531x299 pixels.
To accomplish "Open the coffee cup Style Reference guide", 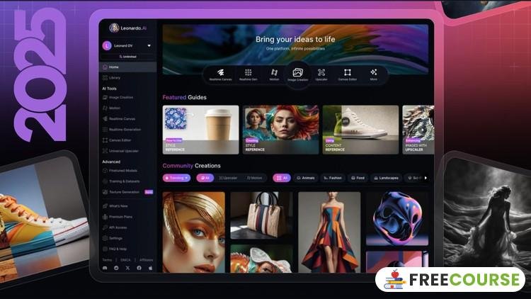I will coord(201,130).
